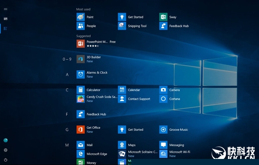Launch Snipping Tool icon
Screen dimensions: 259x165
pyautogui.click(x=122, y=26)
